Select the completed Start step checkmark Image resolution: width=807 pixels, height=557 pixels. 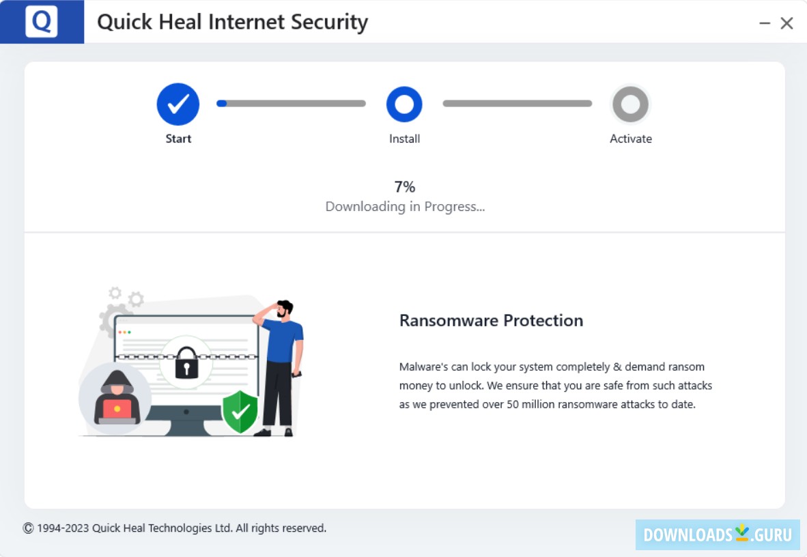[x=178, y=104]
